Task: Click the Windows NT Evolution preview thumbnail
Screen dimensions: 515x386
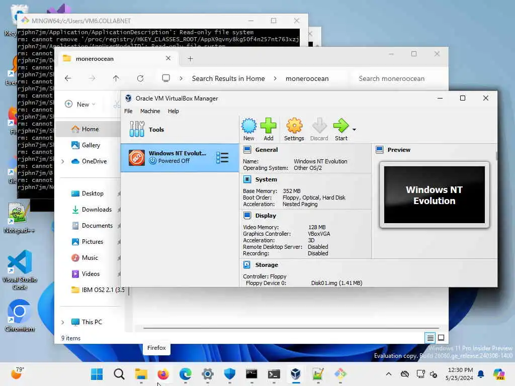Action: (x=434, y=195)
